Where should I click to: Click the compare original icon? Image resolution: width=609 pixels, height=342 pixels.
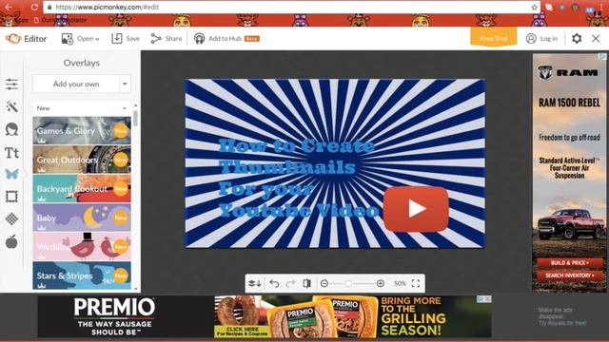[x=306, y=283]
